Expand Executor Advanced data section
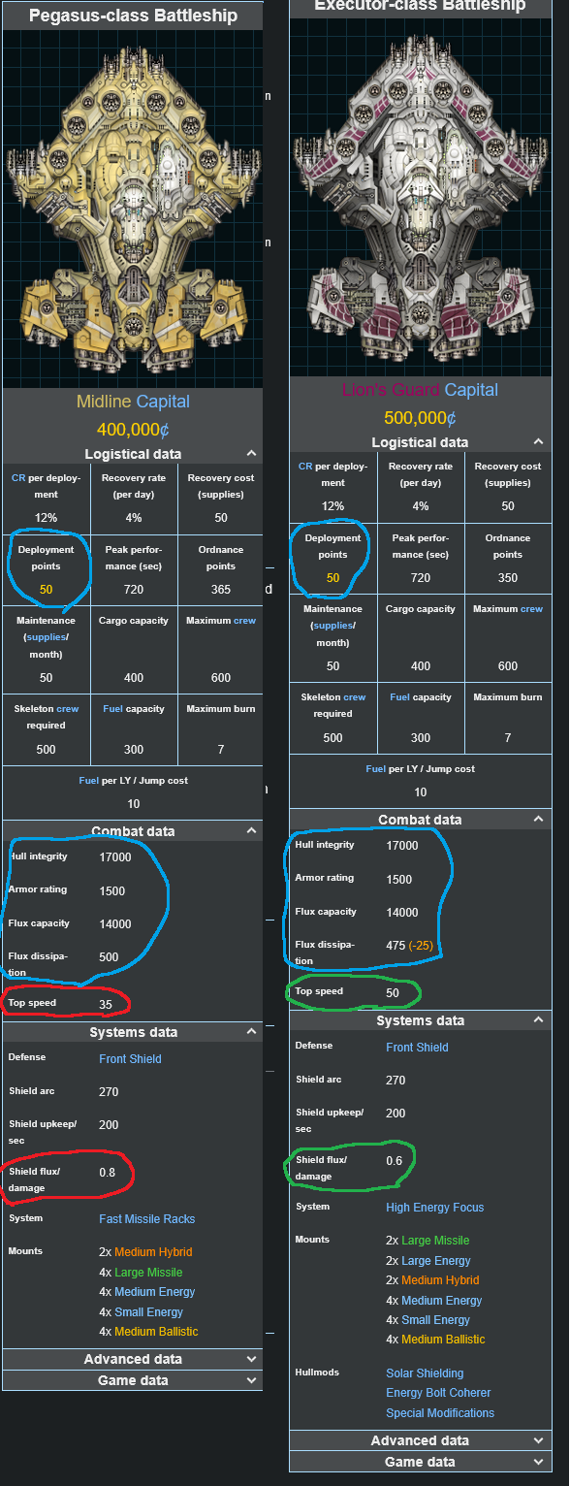The width and height of the screenshot is (570, 1486). (x=420, y=1440)
